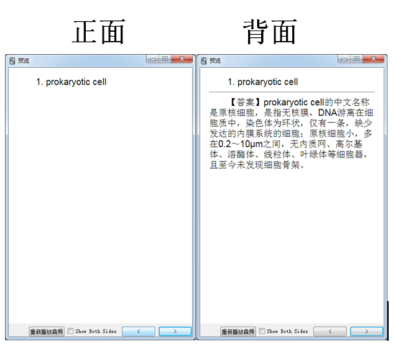Go to the next card in the right window
Screen dimensions: 393x344
tap(366, 332)
